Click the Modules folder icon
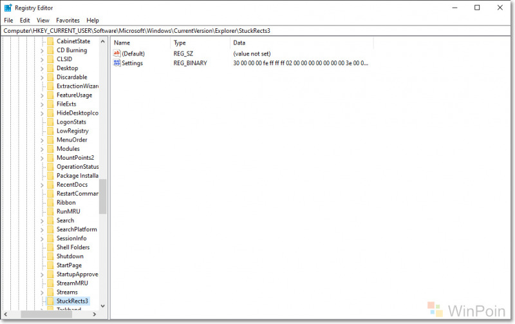 tap(50, 149)
